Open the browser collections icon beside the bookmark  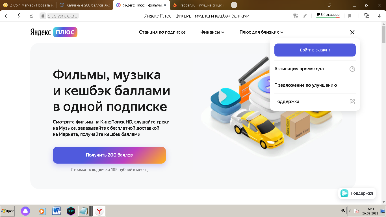(367, 16)
